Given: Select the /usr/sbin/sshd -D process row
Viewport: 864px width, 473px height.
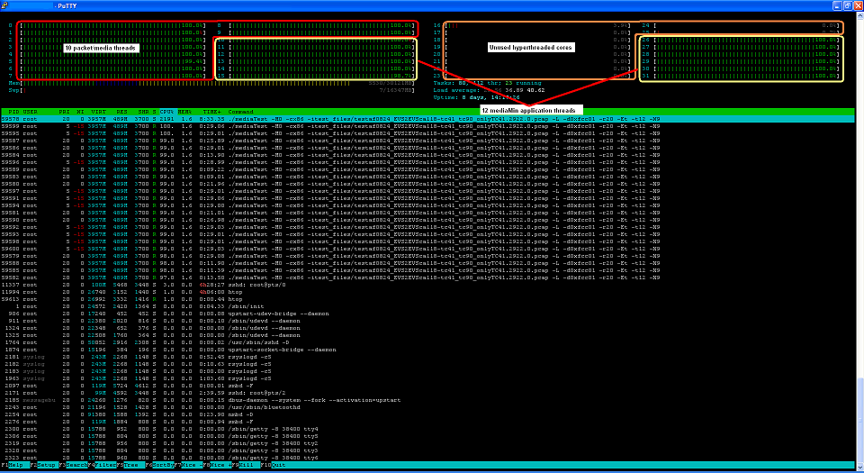Looking at the screenshot, I should coord(427,342).
